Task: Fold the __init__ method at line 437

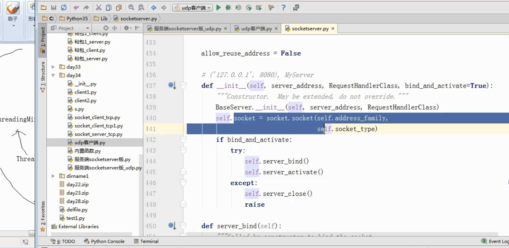Action: pos(183,85)
